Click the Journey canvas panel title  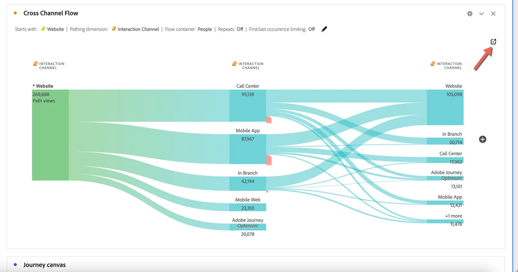point(44,265)
